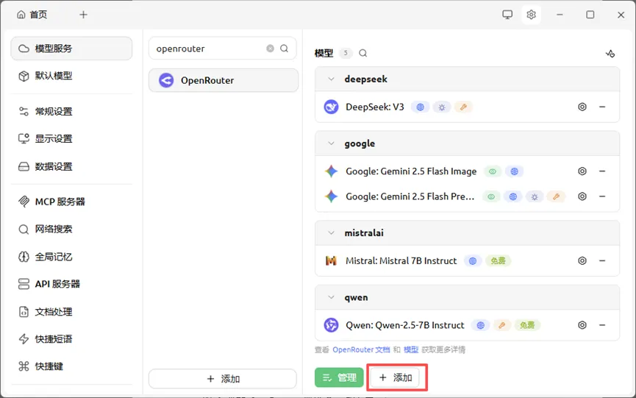This screenshot has height=398, width=636.
Task: Click the provider search magnifier icon
Action: click(x=285, y=49)
